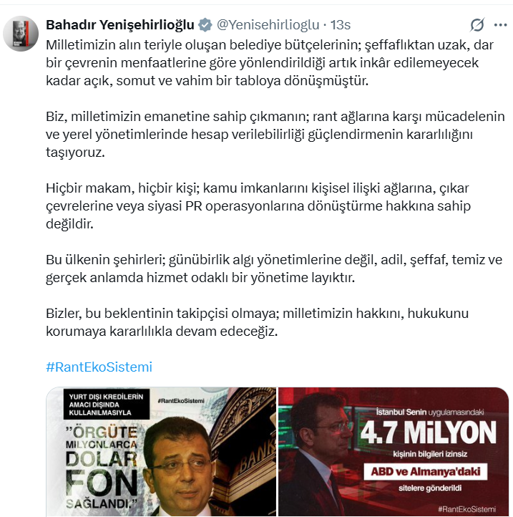The image size is (513, 517).
Task: Open the @Yenisehirlioglu handle link
Action: (268, 25)
